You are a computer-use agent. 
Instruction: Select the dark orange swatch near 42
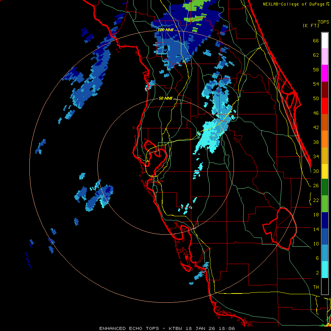coord(325,122)
